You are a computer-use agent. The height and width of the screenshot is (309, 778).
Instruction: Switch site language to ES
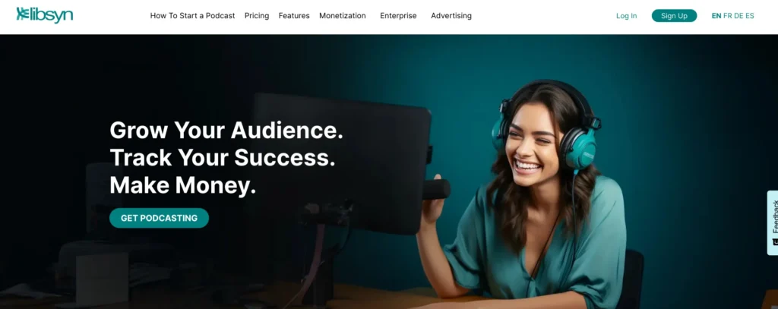coord(749,16)
